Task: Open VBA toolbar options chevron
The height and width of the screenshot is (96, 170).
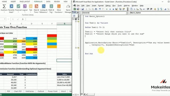Action: [127, 9]
